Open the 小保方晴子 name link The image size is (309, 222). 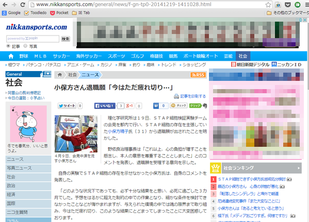tap(118, 131)
